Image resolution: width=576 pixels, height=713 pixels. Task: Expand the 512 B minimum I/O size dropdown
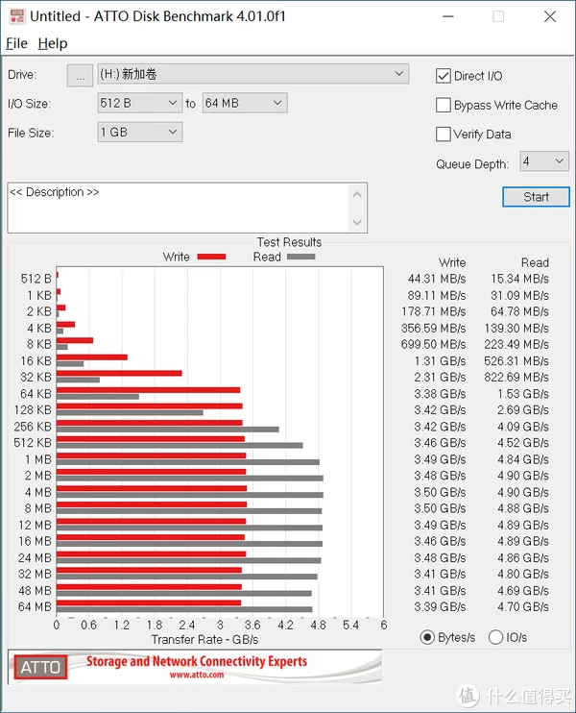(x=140, y=103)
